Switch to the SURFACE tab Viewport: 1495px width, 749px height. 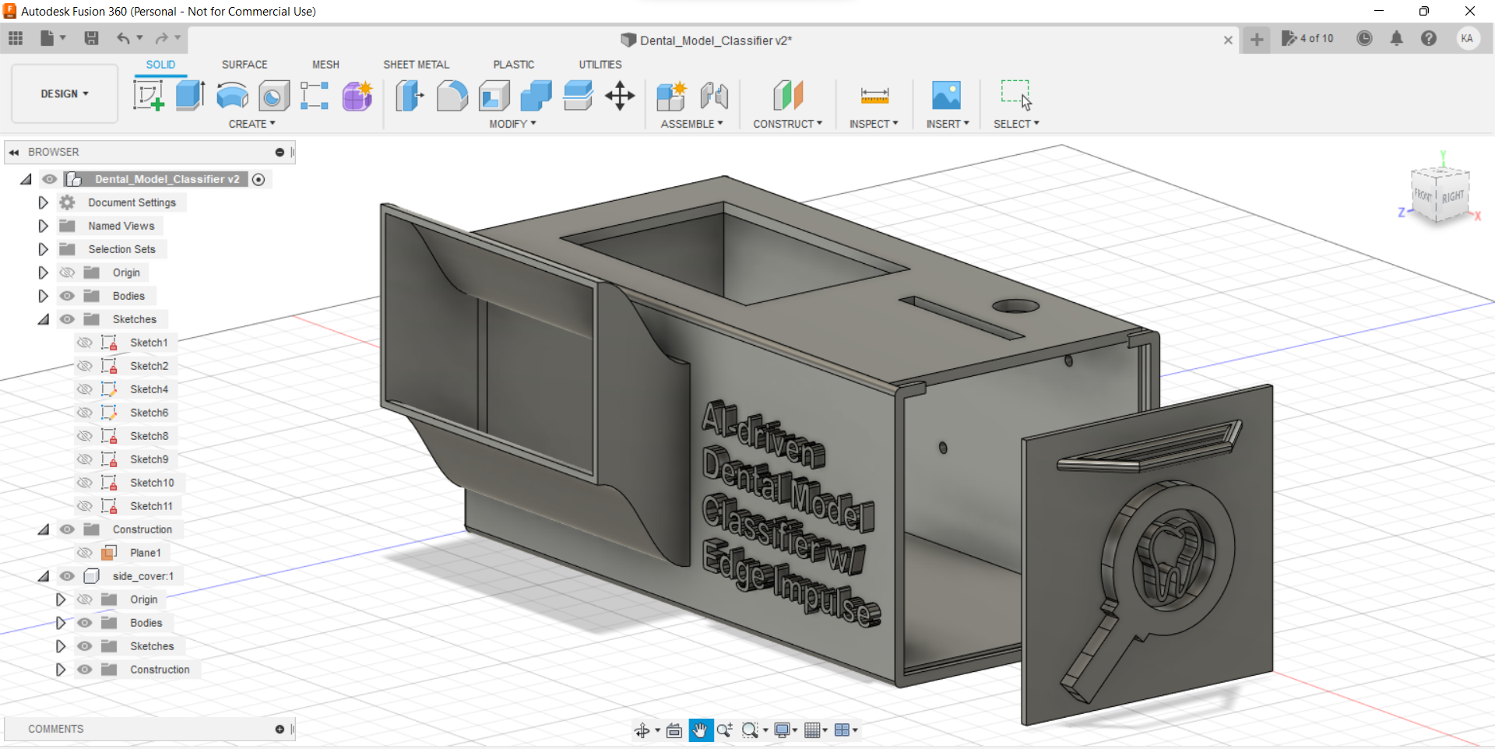(244, 65)
